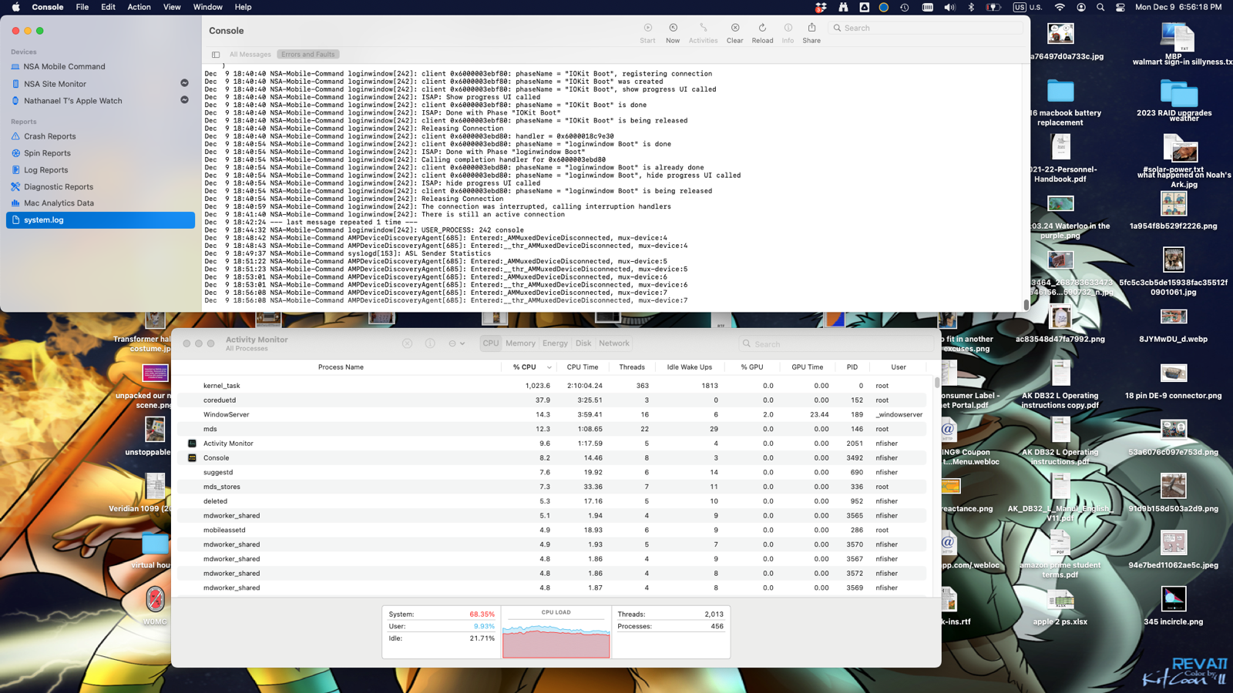Expand Nathanael T's Apple Watch device indicator
Image resolution: width=1233 pixels, height=693 pixels.
[x=184, y=100]
